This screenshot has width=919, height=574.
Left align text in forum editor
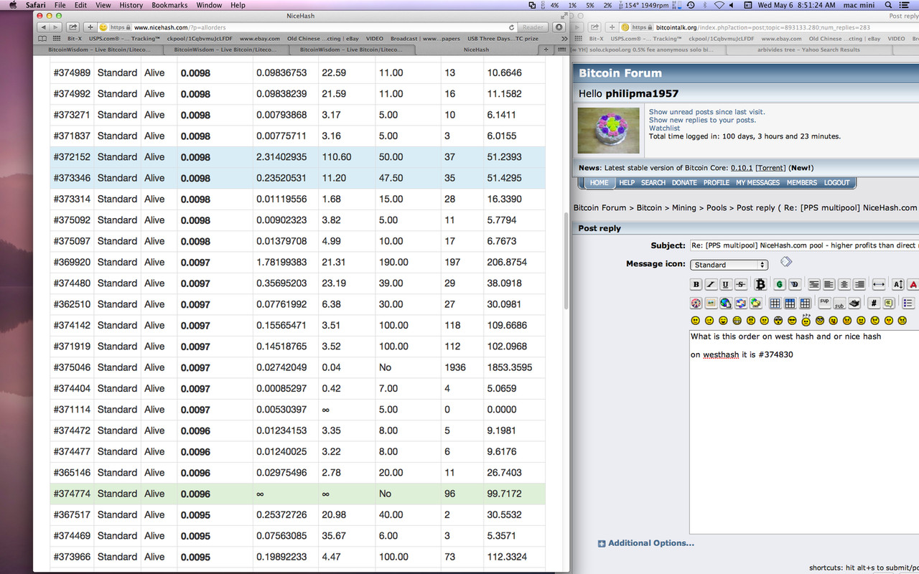(829, 285)
